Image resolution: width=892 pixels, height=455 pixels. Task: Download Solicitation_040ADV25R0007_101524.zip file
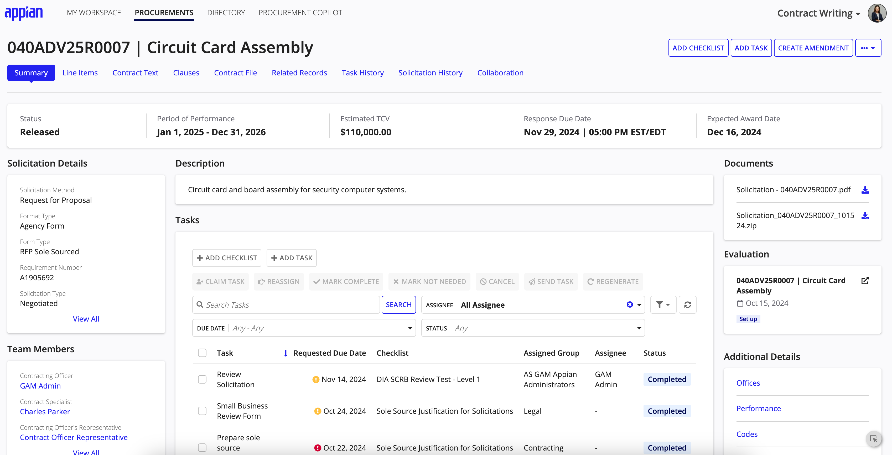(x=865, y=215)
